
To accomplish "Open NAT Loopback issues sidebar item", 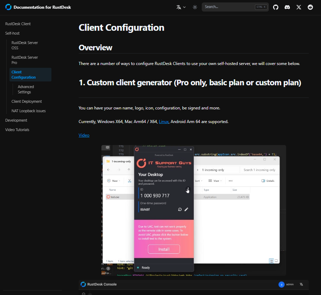I will click(28, 111).
